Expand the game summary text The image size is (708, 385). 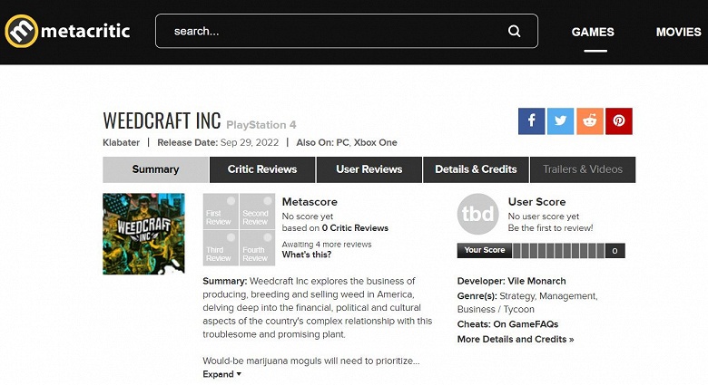click(x=221, y=374)
